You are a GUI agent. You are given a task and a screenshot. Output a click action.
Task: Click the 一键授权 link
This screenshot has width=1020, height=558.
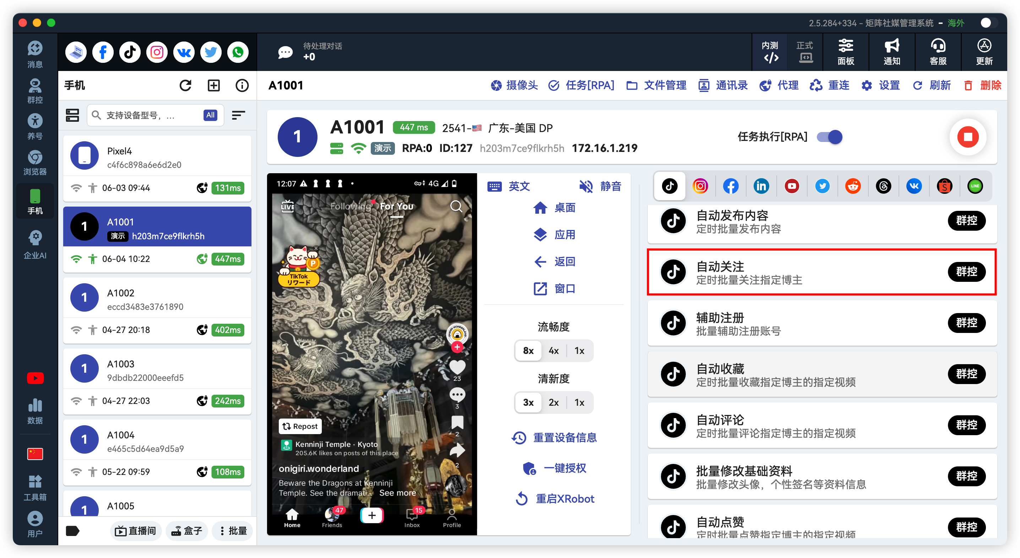click(x=554, y=468)
